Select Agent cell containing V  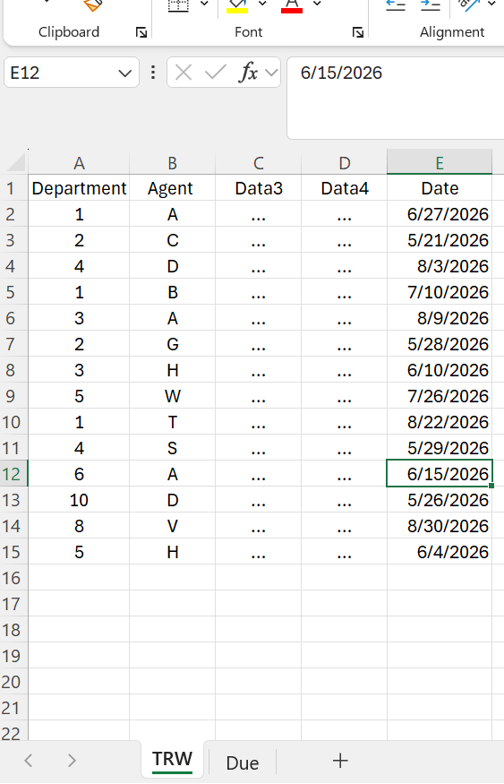click(x=173, y=527)
